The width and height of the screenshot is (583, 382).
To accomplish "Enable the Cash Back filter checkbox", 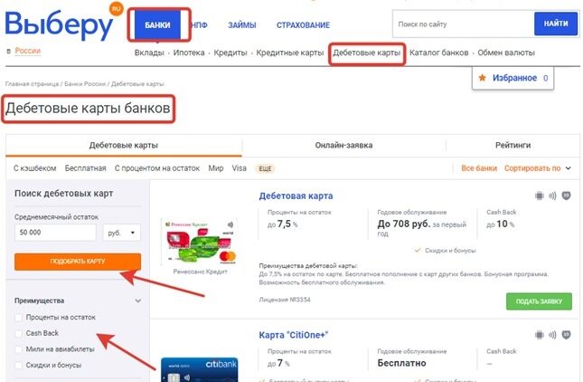I will [18, 333].
